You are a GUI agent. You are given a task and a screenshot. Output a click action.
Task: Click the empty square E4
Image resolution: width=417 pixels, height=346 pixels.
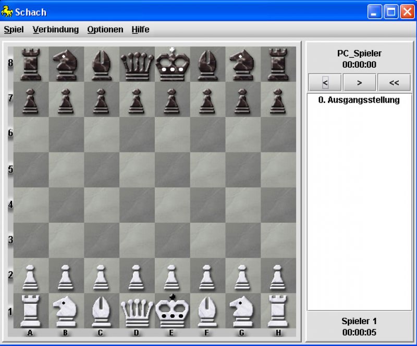[x=173, y=205]
